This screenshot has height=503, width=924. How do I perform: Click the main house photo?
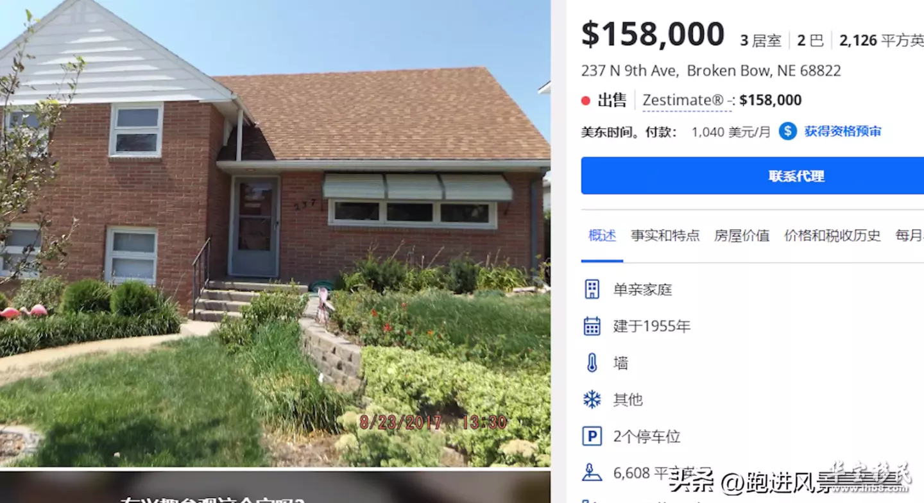275,233
